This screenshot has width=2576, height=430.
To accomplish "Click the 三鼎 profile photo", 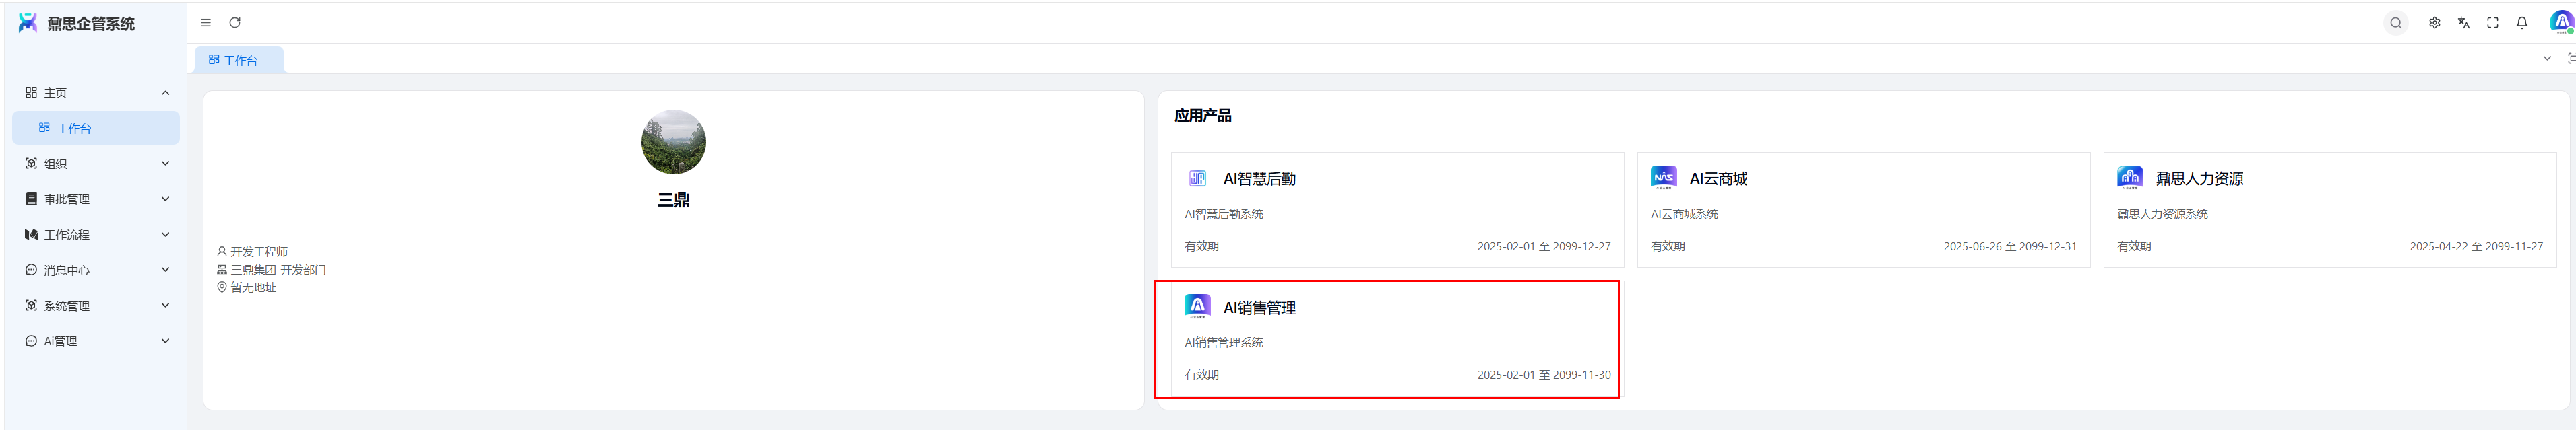I will tap(673, 143).
